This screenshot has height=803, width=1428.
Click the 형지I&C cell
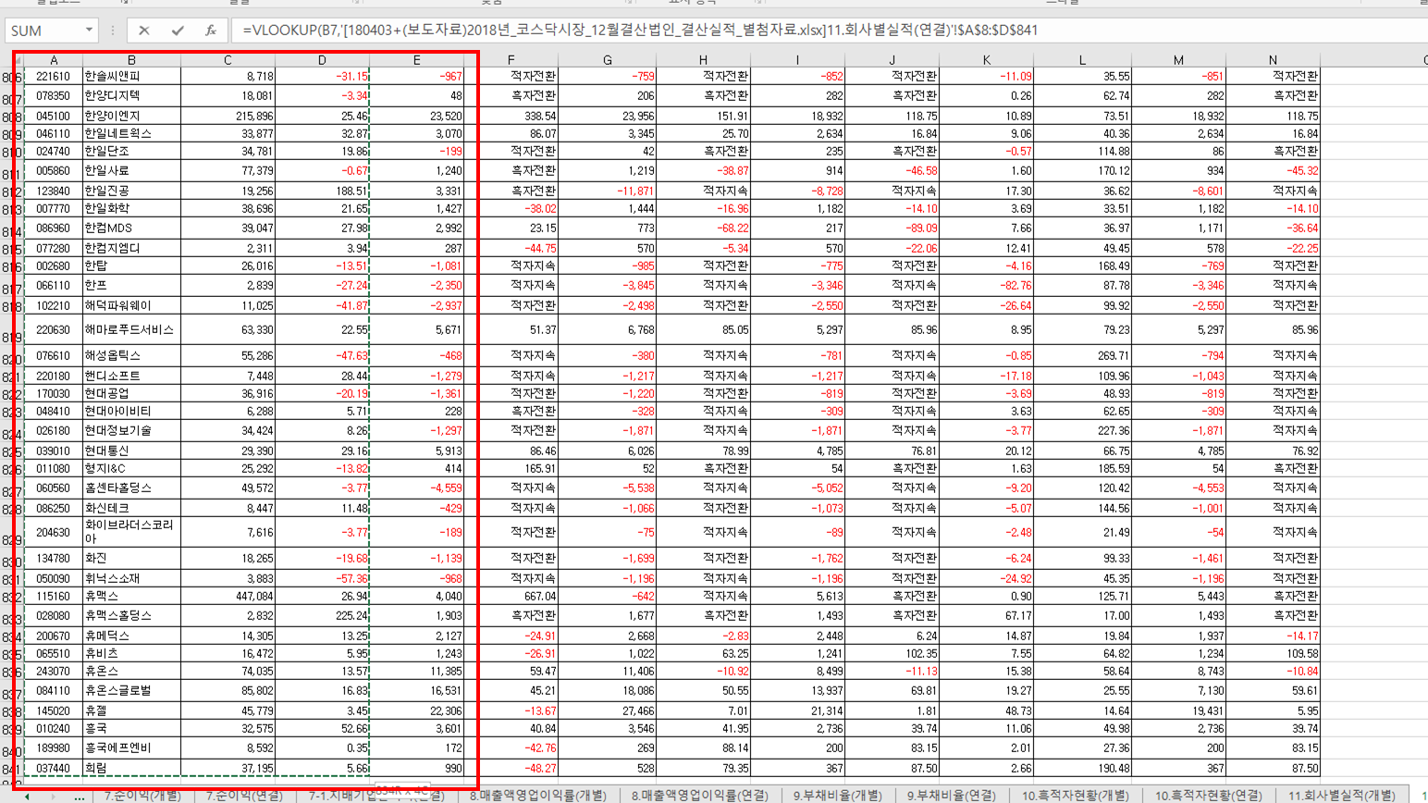(131, 468)
